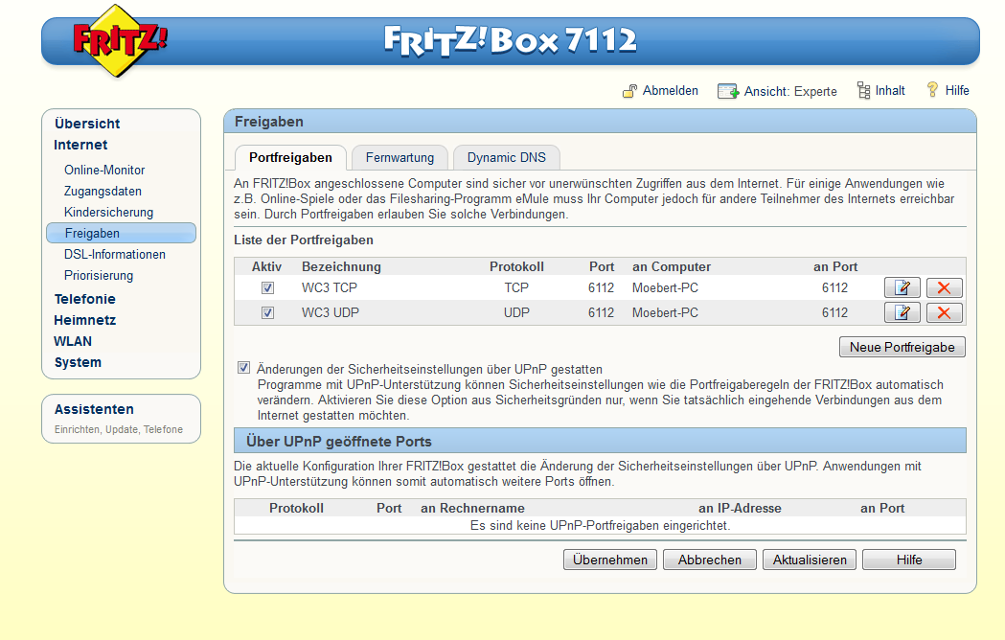Click the Abbrechen button

pos(710,560)
